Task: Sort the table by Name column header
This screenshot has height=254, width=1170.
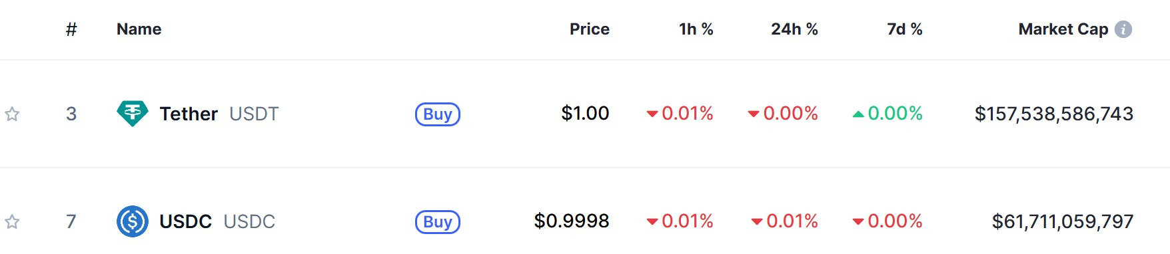Action: click(139, 29)
